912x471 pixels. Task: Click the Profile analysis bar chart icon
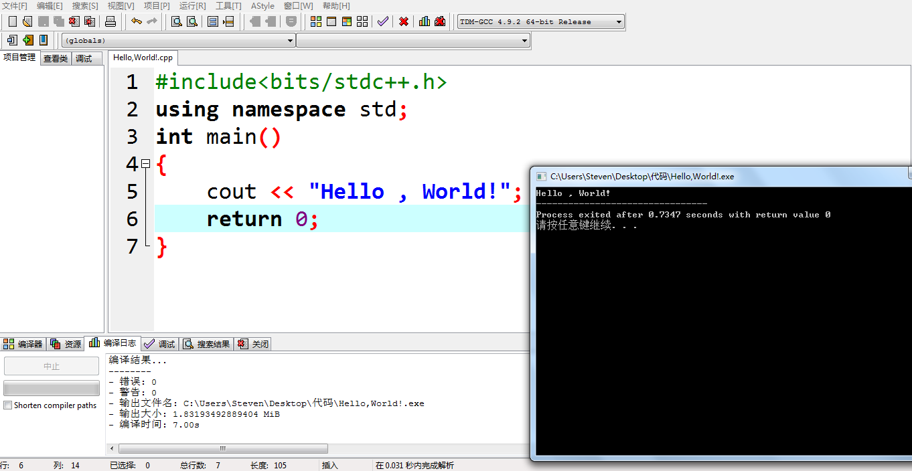point(425,21)
